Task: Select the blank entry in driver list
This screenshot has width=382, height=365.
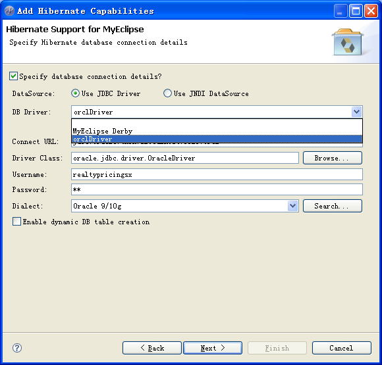Action: [217, 124]
